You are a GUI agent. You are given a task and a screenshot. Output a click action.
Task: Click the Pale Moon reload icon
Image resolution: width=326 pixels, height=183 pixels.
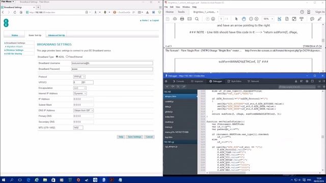click(x=15, y=12)
